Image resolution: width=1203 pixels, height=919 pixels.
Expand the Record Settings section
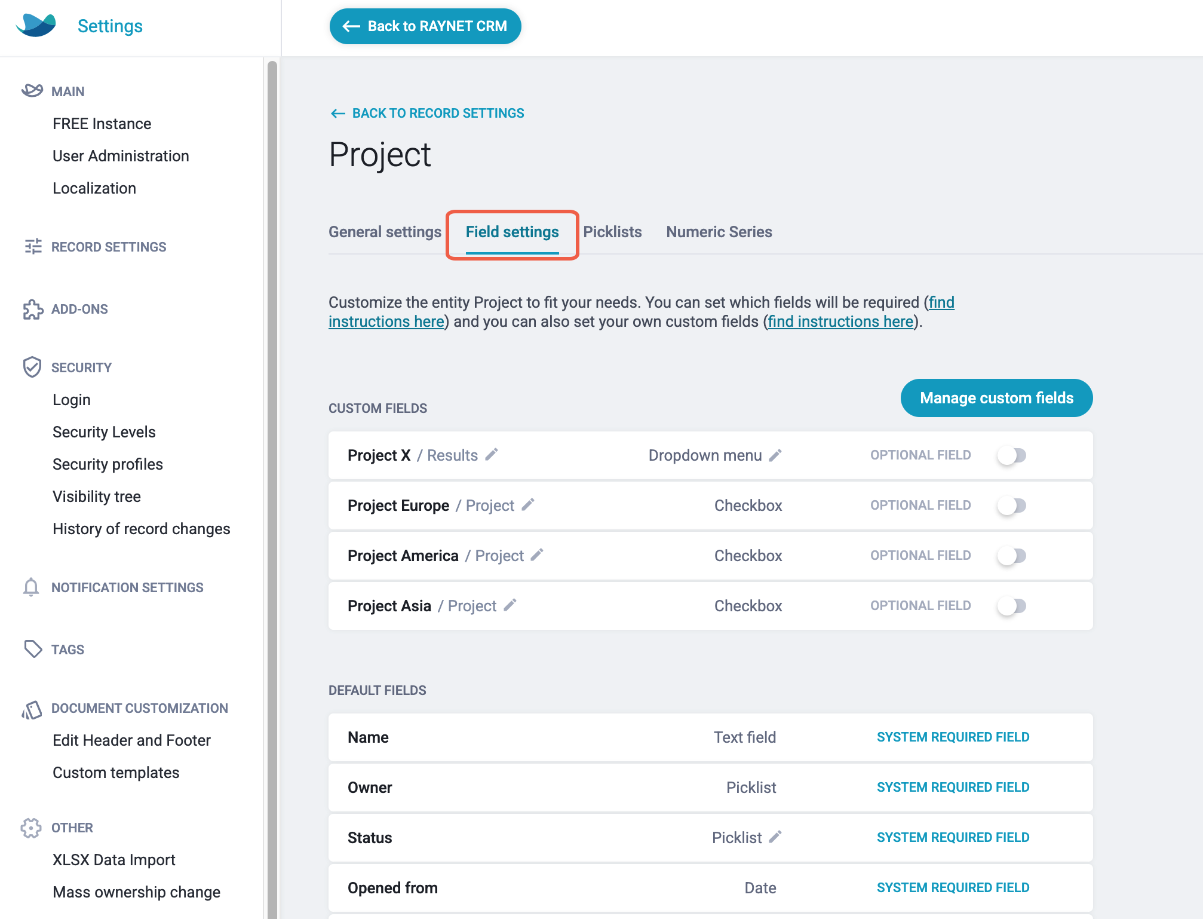click(x=109, y=247)
